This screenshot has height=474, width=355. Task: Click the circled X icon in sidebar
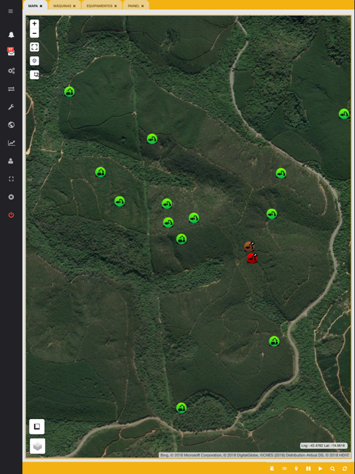[x=11, y=197]
